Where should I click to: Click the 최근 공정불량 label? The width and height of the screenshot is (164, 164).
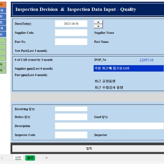pyautogui.click(x=105, y=81)
